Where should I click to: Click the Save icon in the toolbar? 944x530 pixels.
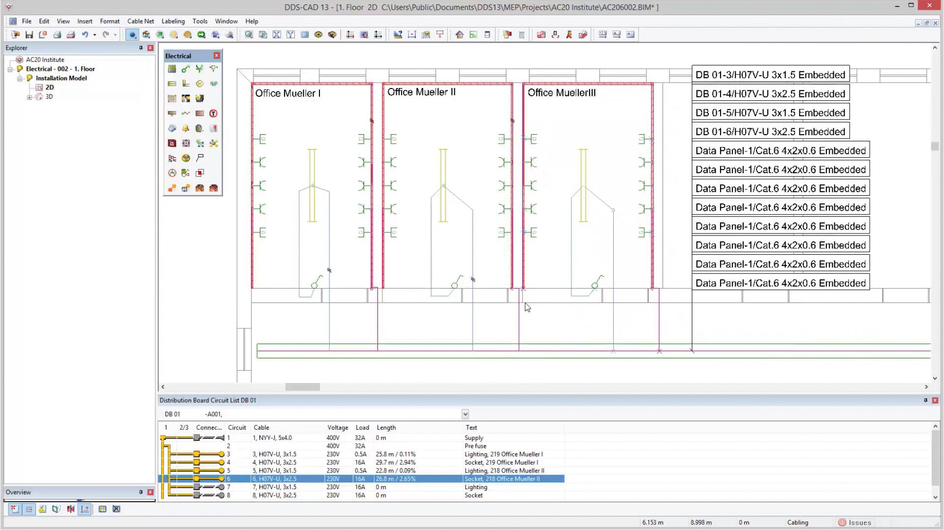click(29, 34)
